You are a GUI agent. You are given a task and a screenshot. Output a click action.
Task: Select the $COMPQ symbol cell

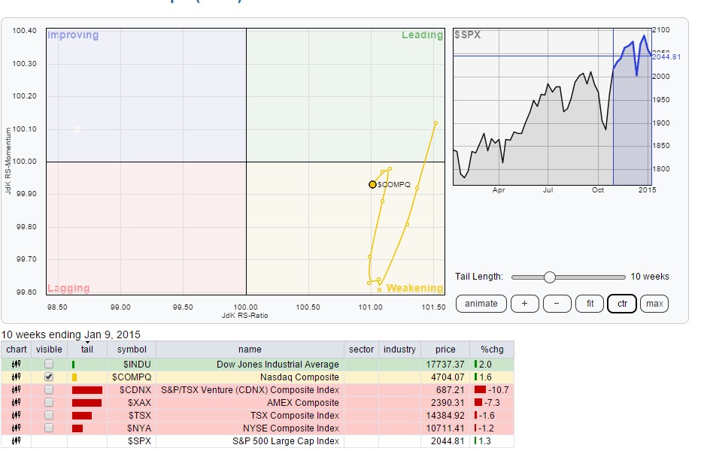132,377
